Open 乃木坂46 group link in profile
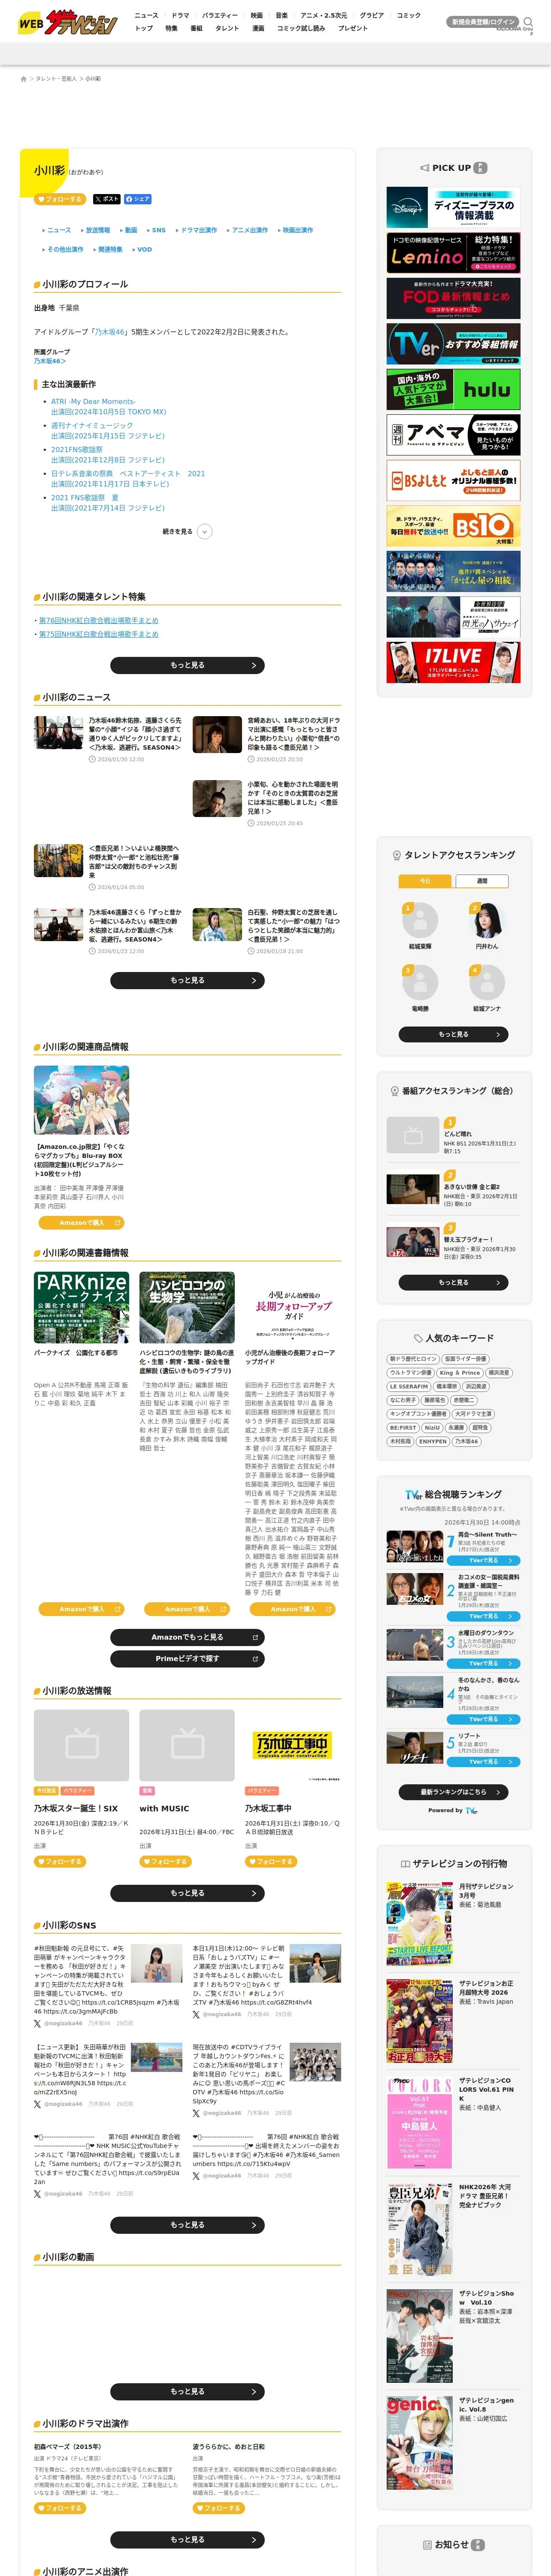Screen dimensions: 551x2576 [x=50, y=361]
